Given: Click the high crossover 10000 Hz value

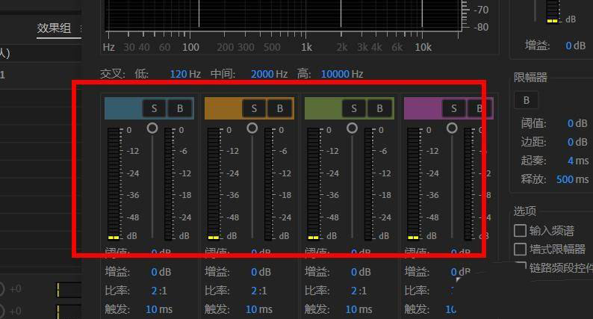Looking at the screenshot, I should coord(335,74).
